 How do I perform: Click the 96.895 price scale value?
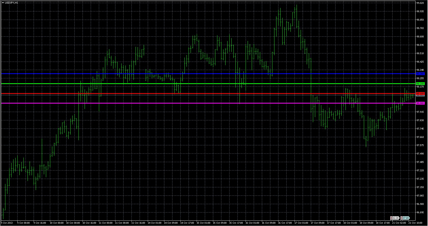[420, 213]
